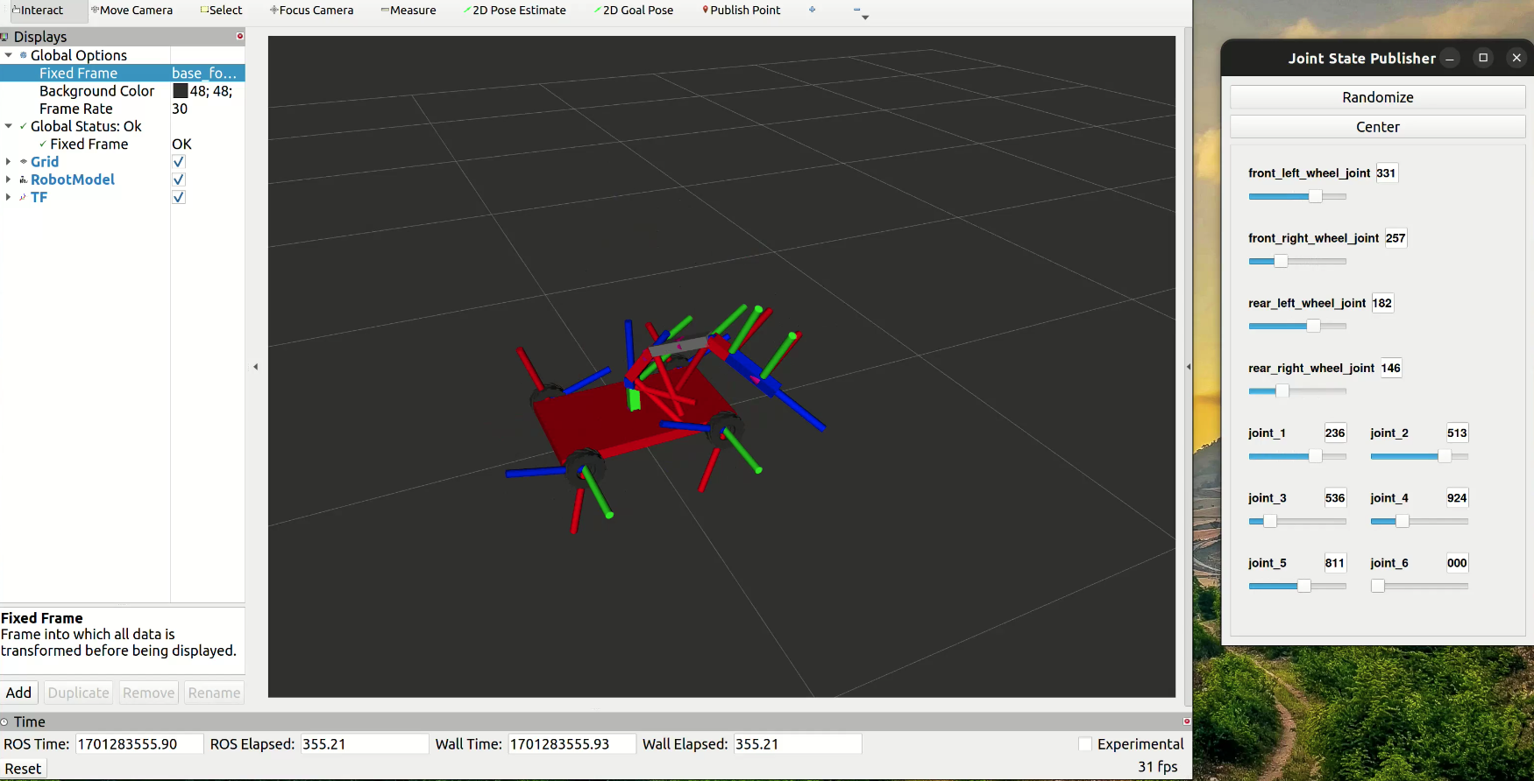Viewport: 1534px width, 781px height.
Task: Activate the 2D Pose Estimate tool
Action: tap(515, 11)
